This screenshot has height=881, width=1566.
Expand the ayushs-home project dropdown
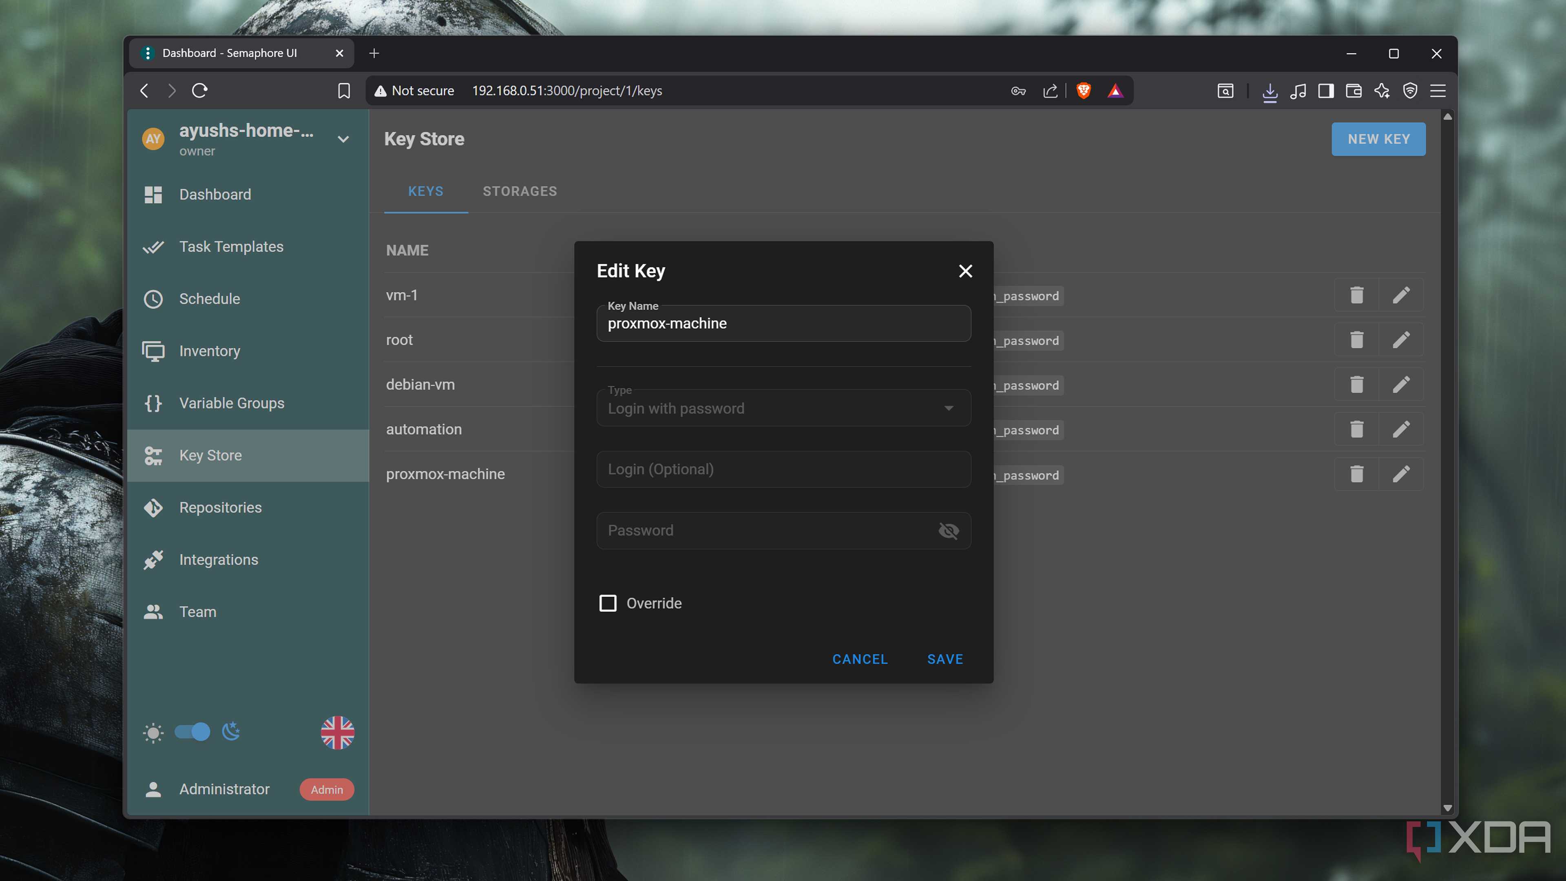point(343,139)
